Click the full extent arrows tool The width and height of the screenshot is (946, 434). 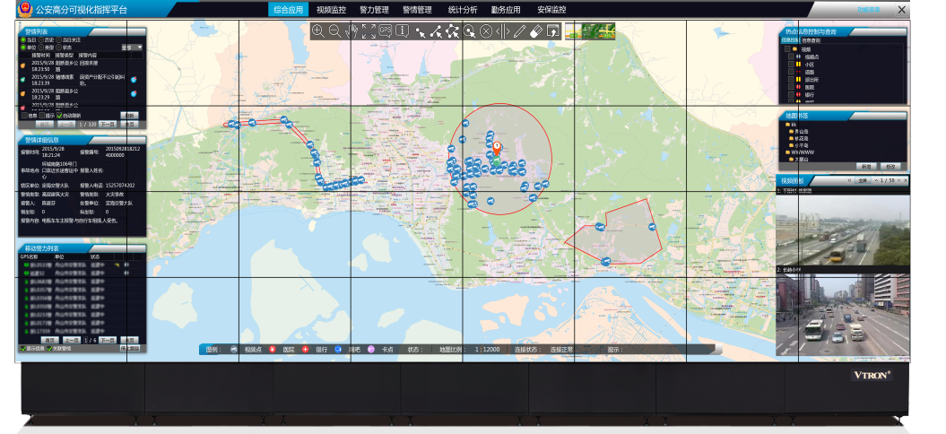click(369, 31)
